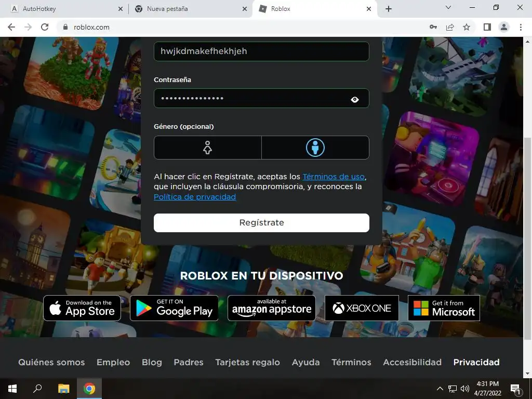Click the Download on the App Store badge
Screen dimensions: 532x399
point(82,308)
